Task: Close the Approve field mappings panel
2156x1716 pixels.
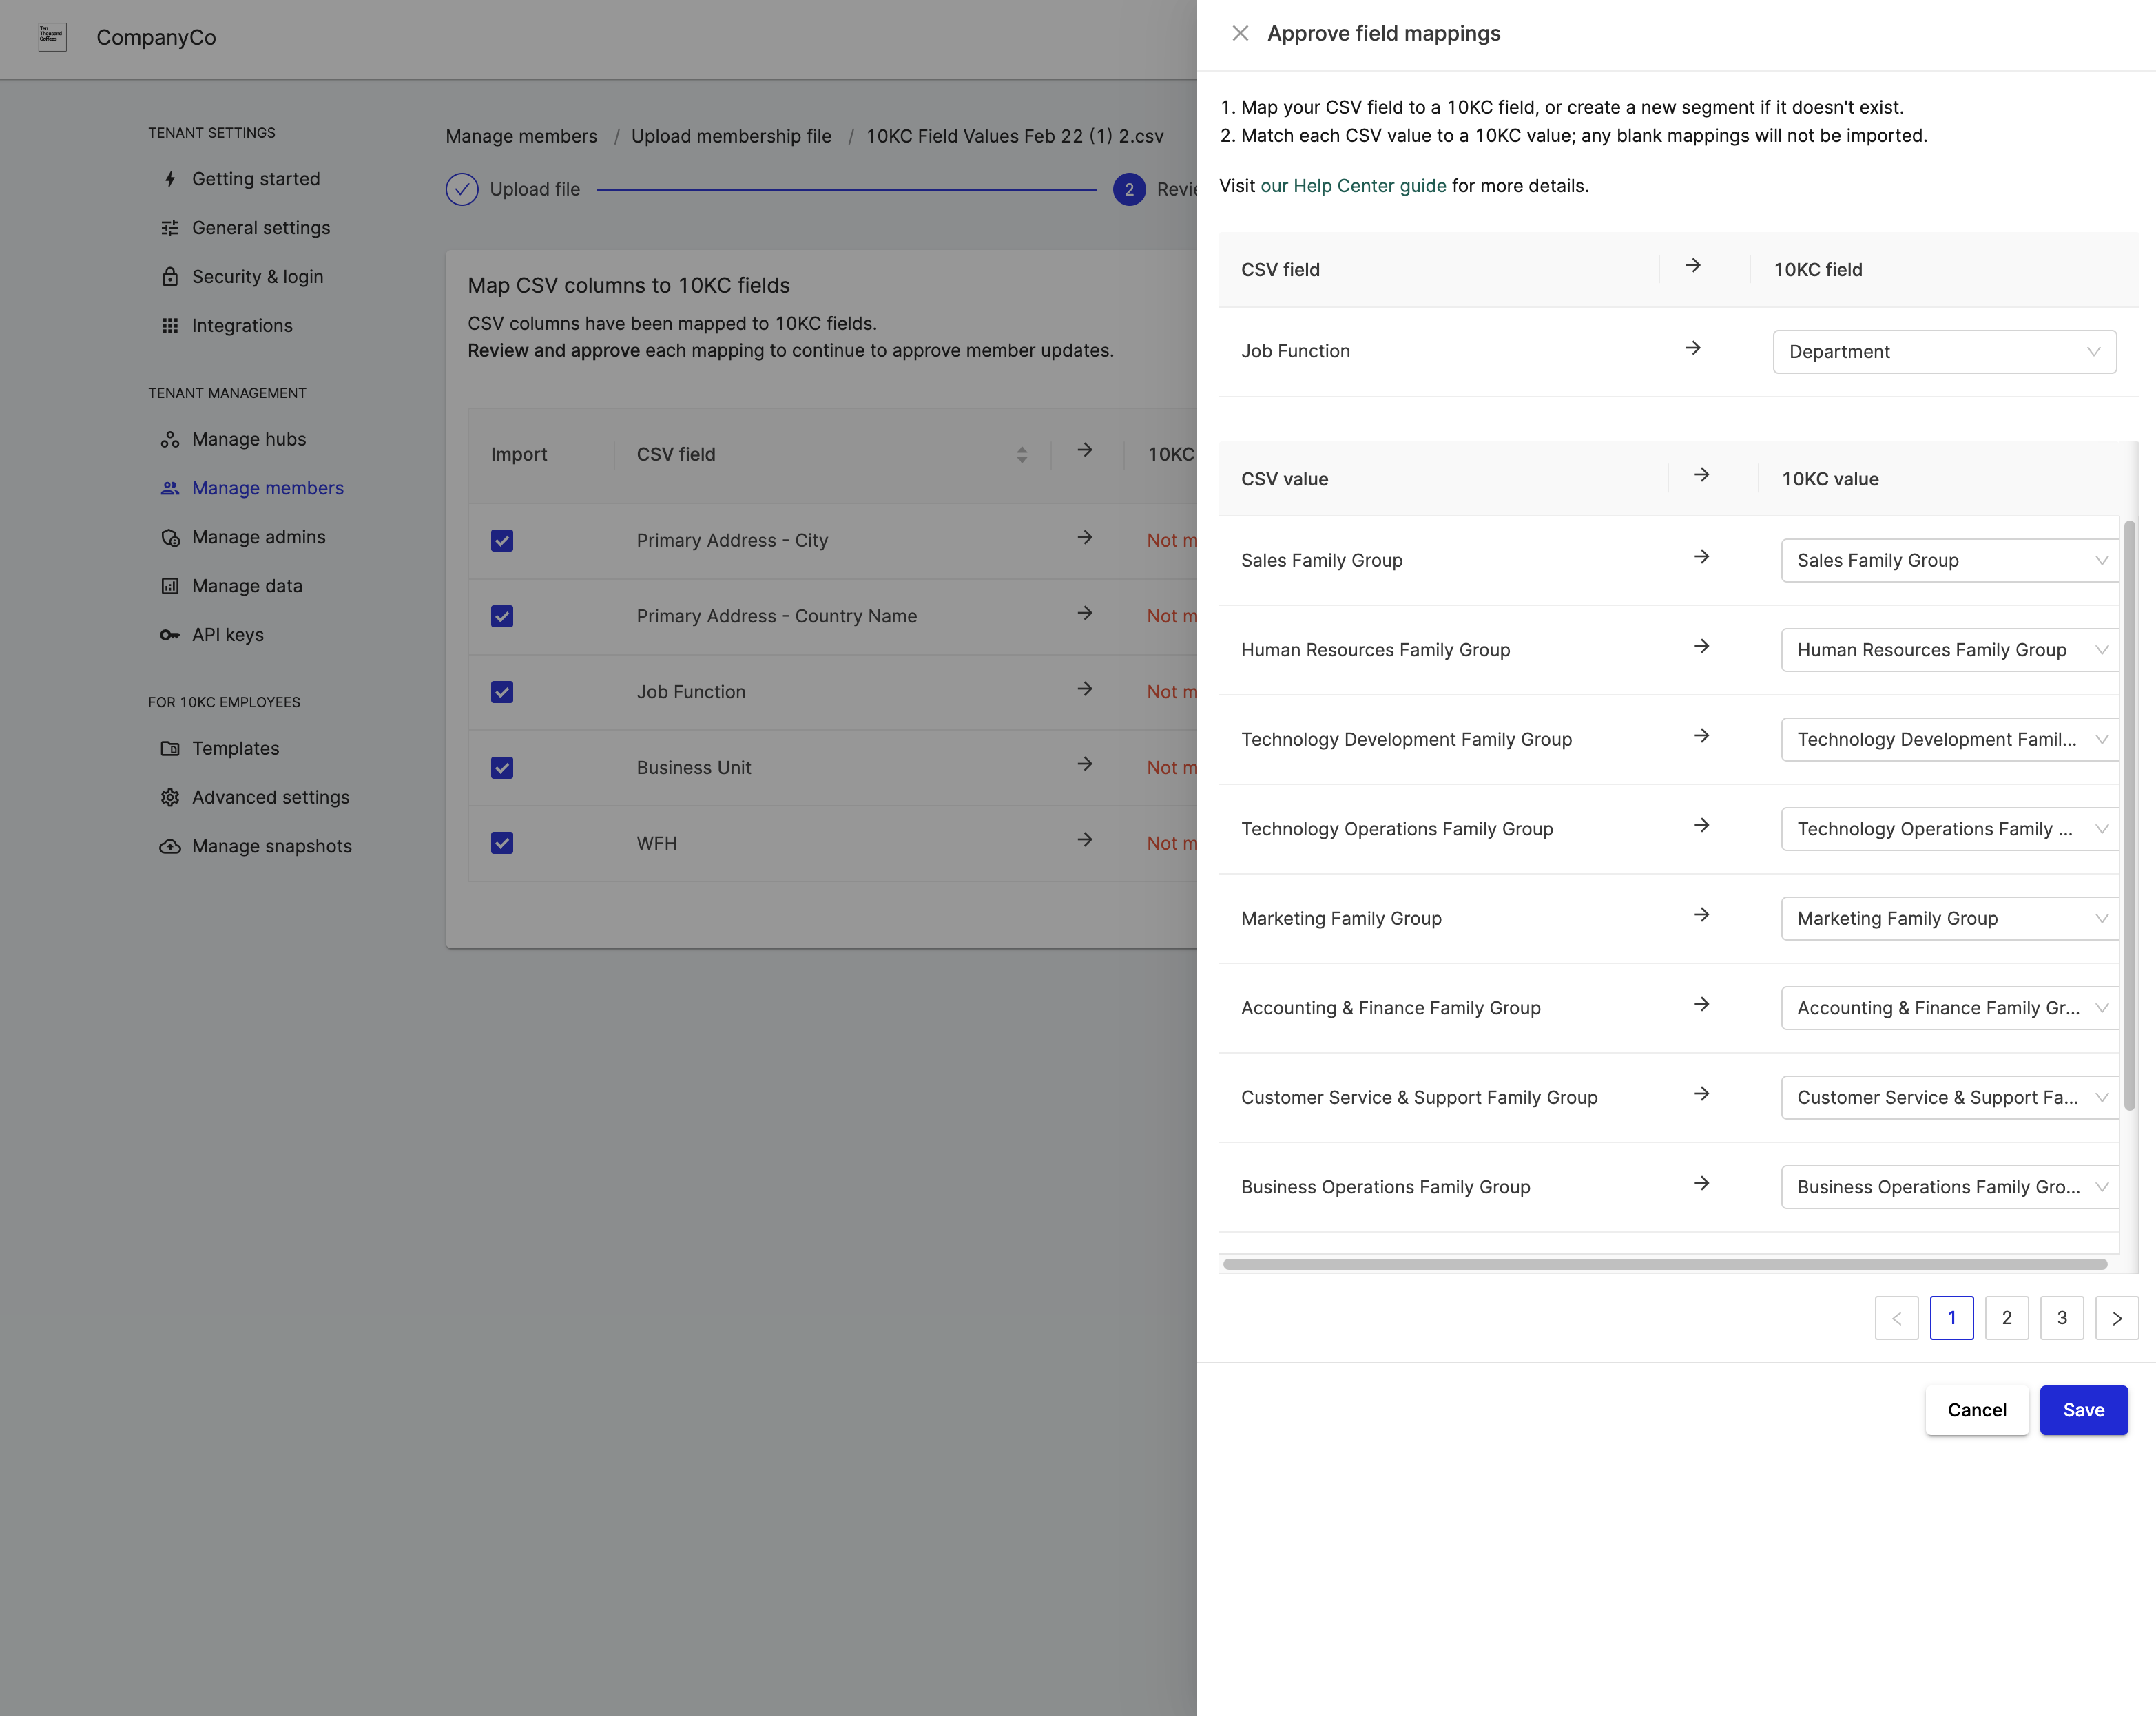Action: coord(1240,33)
